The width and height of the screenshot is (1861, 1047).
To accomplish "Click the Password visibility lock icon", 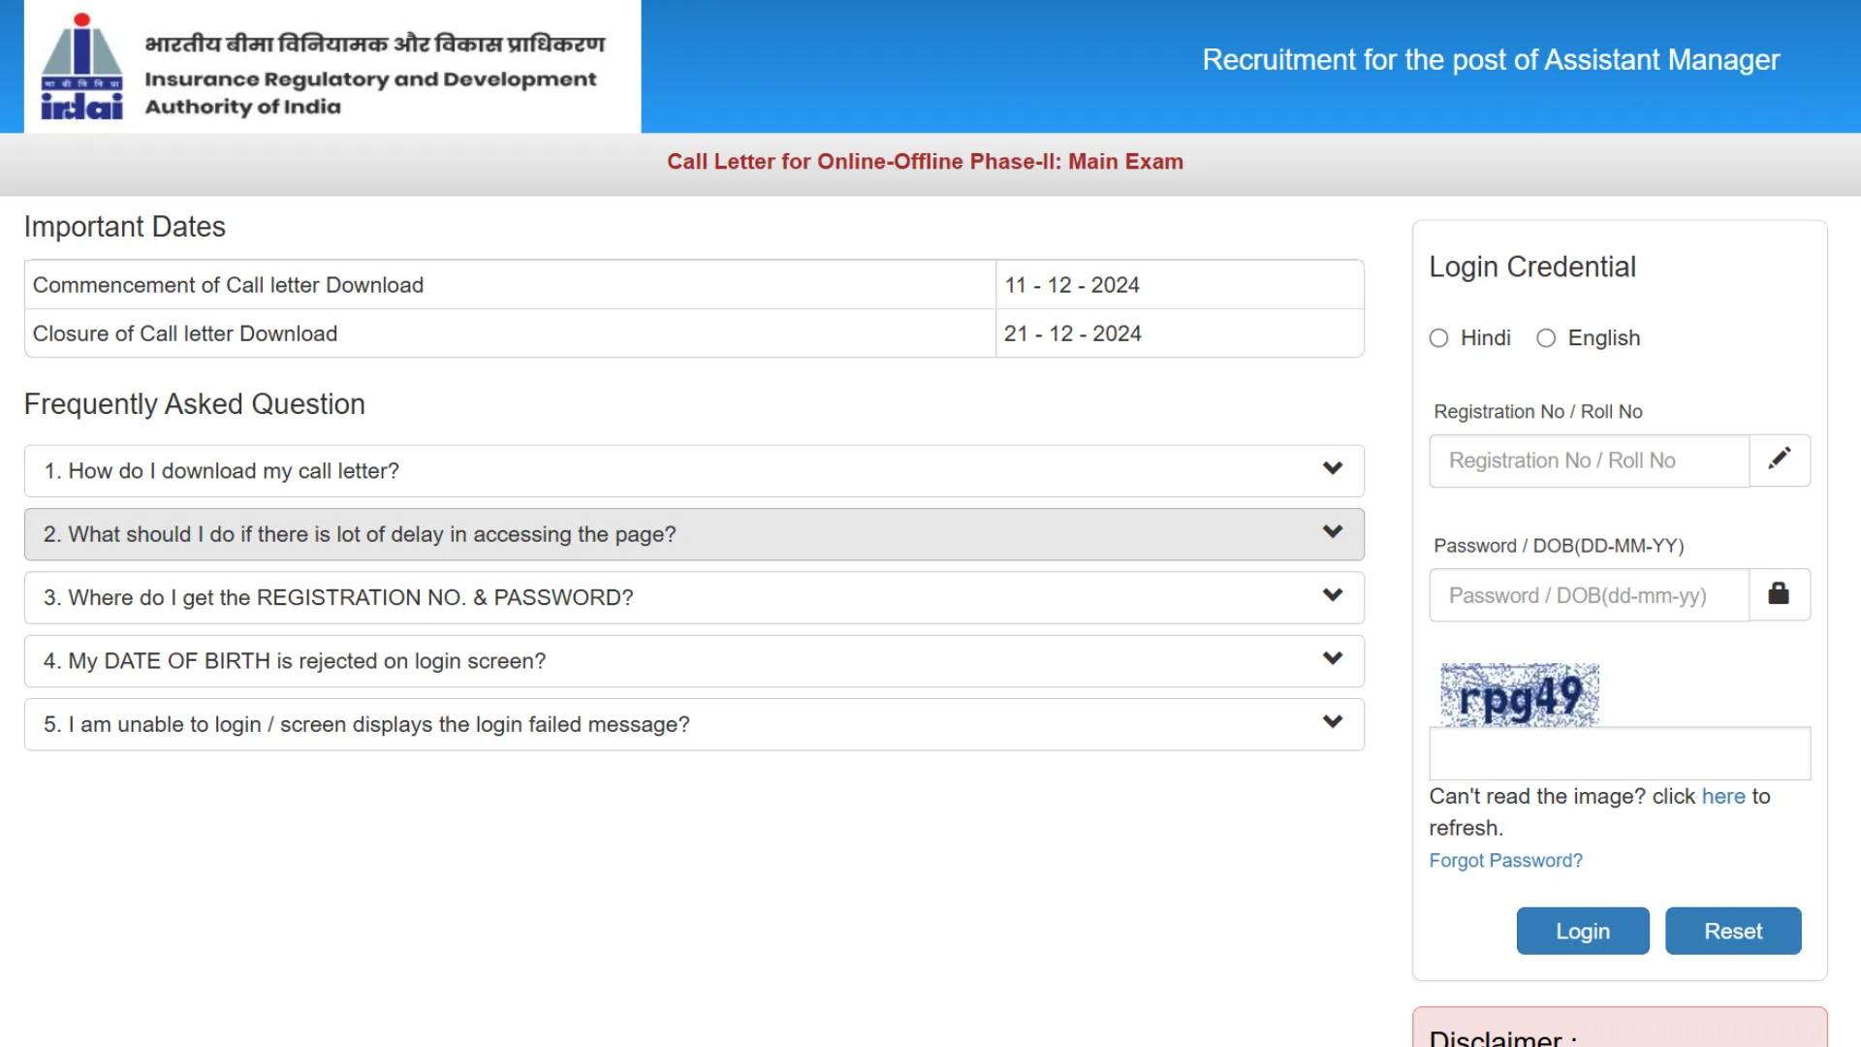I will click(x=1780, y=593).
